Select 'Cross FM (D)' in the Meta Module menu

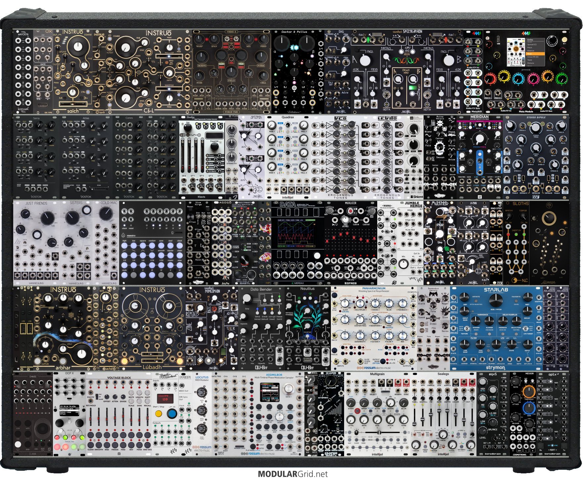(535, 57)
